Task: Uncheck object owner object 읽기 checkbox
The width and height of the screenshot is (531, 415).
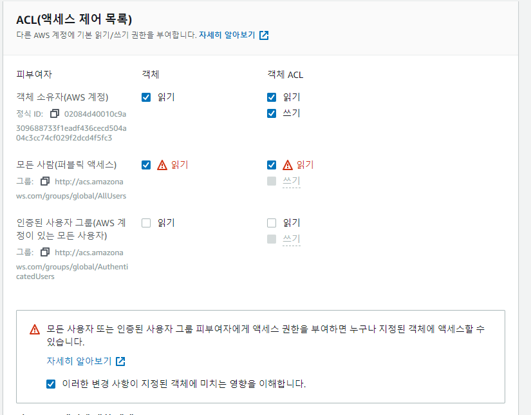Action: tap(146, 97)
